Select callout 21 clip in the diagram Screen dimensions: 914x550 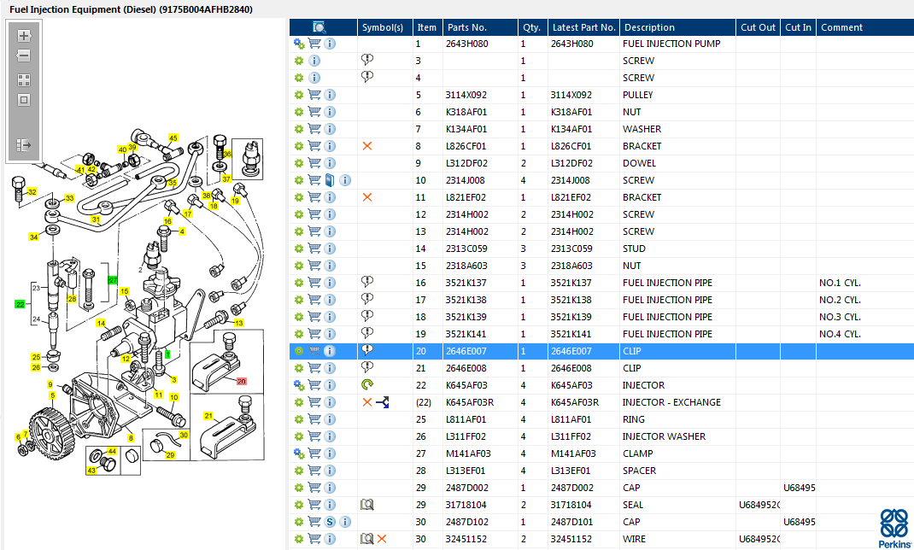208,415
